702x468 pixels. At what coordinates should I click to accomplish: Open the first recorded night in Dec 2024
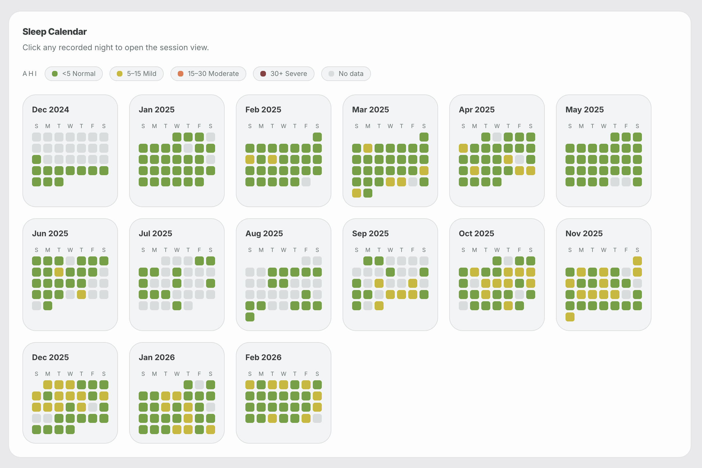tap(37, 159)
